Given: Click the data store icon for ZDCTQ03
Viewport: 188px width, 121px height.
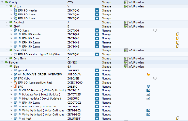Looking at the screenshot, I should (15, 34).
